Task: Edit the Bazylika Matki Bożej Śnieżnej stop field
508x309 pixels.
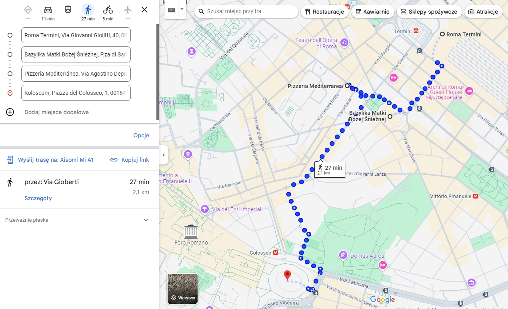Action: click(x=76, y=54)
